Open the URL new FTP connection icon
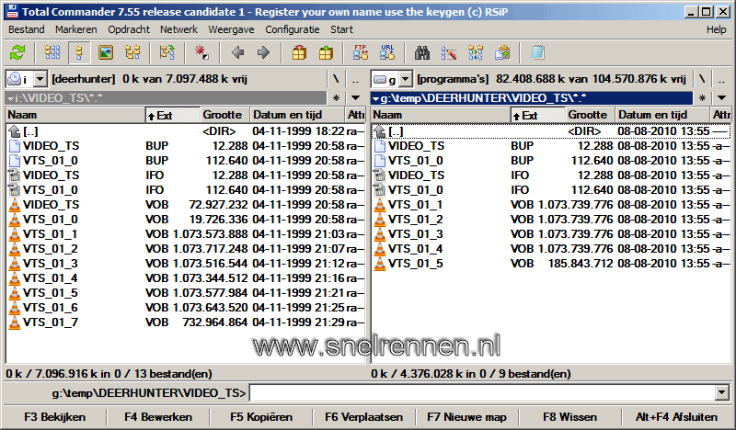The width and height of the screenshot is (736, 430). (x=387, y=52)
